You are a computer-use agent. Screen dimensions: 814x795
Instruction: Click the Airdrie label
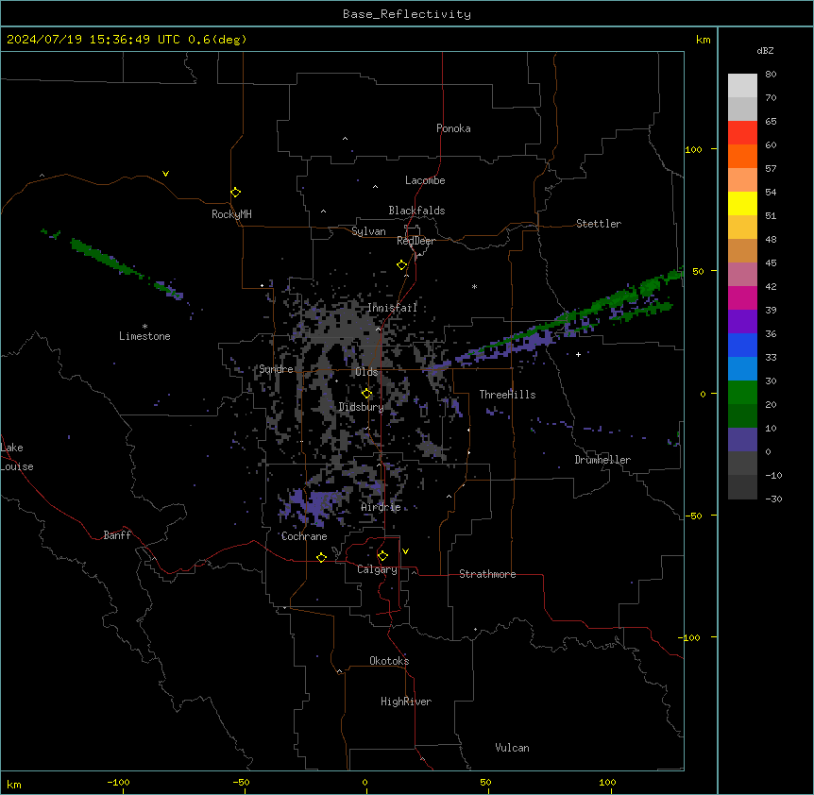pyautogui.click(x=381, y=507)
